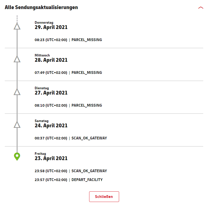Click the 08:10 PARCEL_MISSING status entry
Screen dimensions: 208x207
pos(68,105)
